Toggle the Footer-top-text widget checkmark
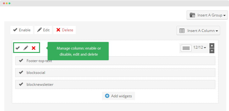Viewport: 229px width, 111px height. [21, 61]
